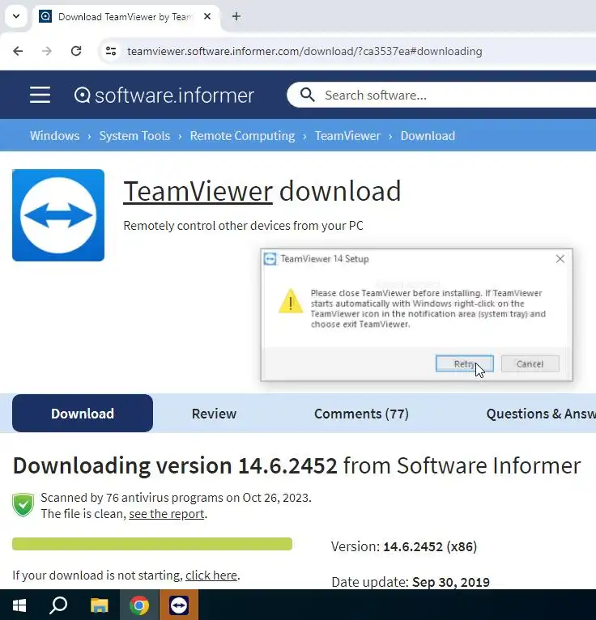596x620 pixels.
Task: Click the green antivirus shield icon
Action: pos(23,505)
